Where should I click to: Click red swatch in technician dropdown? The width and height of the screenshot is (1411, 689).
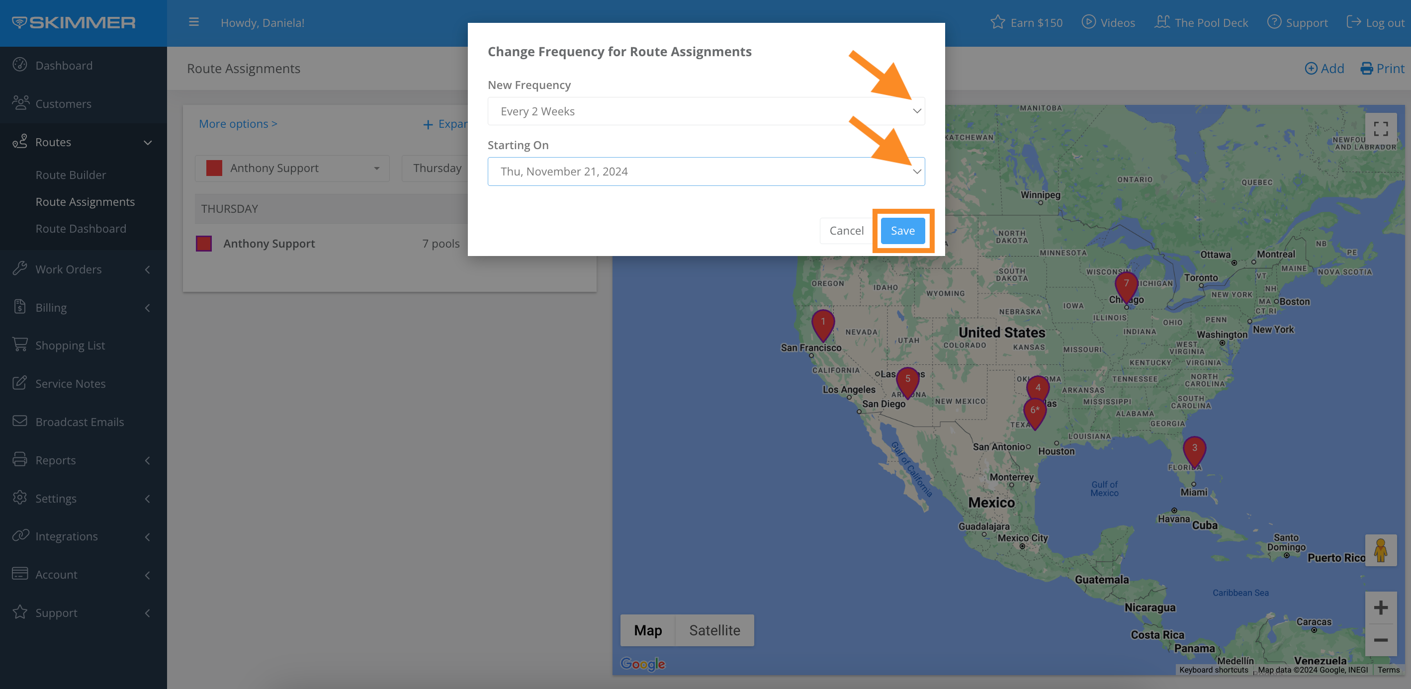(x=214, y=168)
